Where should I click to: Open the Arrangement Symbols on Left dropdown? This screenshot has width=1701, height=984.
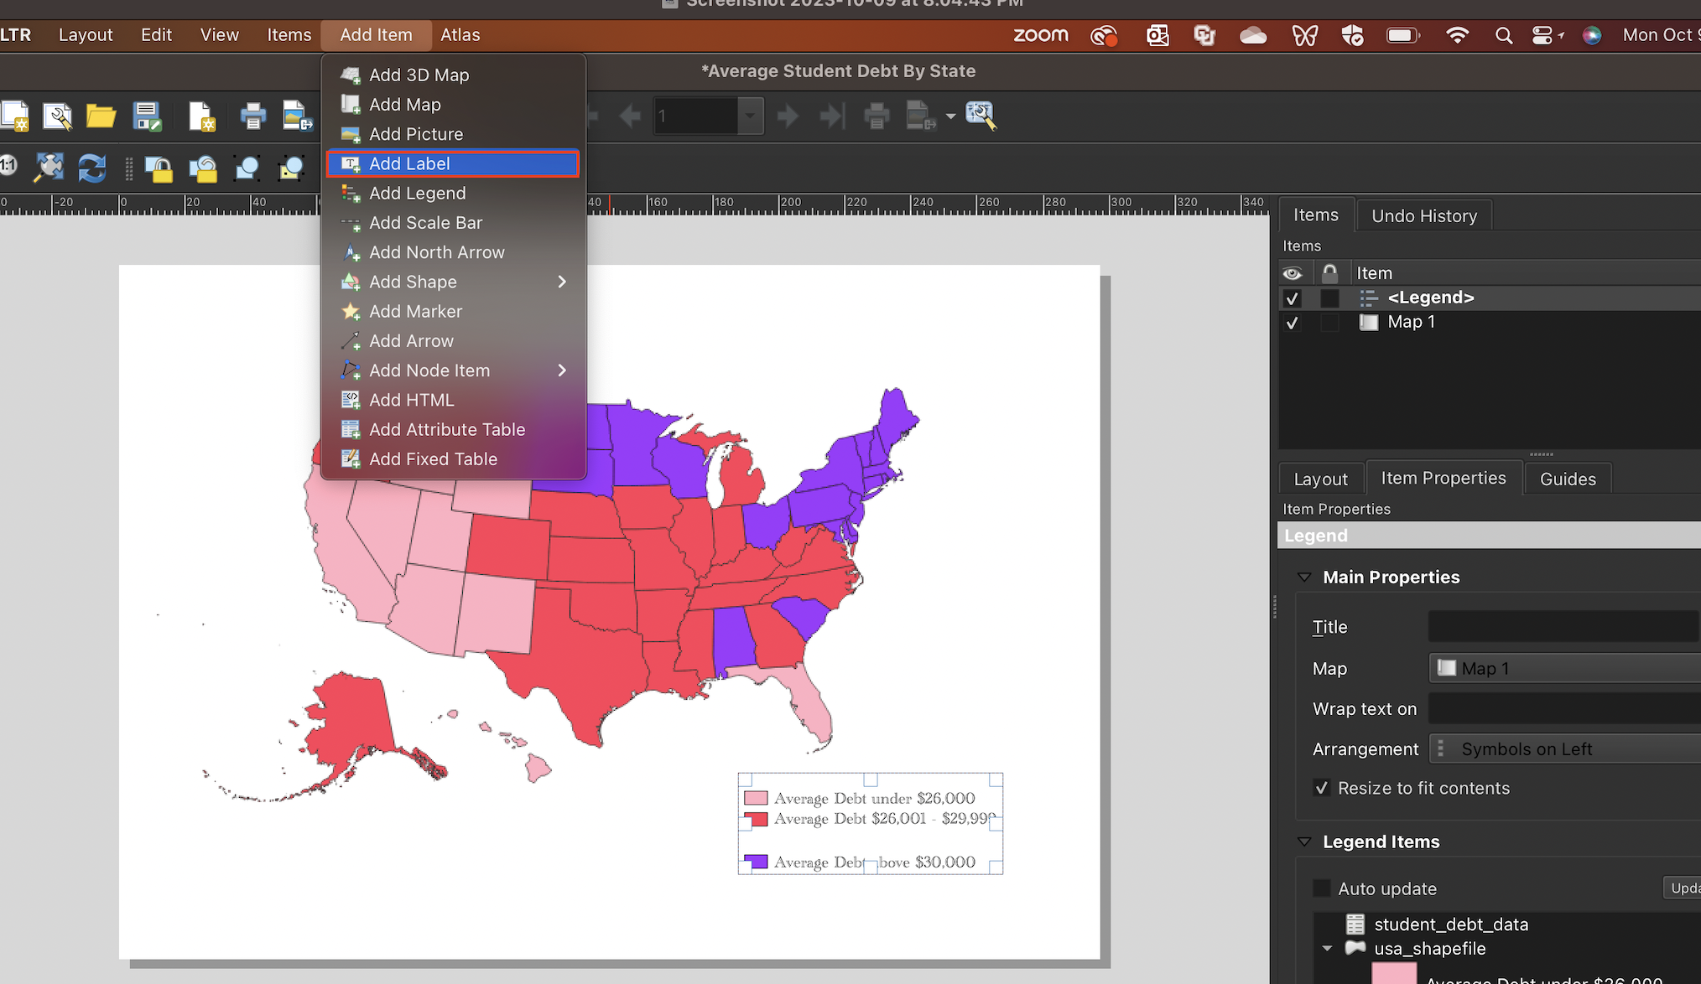1564,749
